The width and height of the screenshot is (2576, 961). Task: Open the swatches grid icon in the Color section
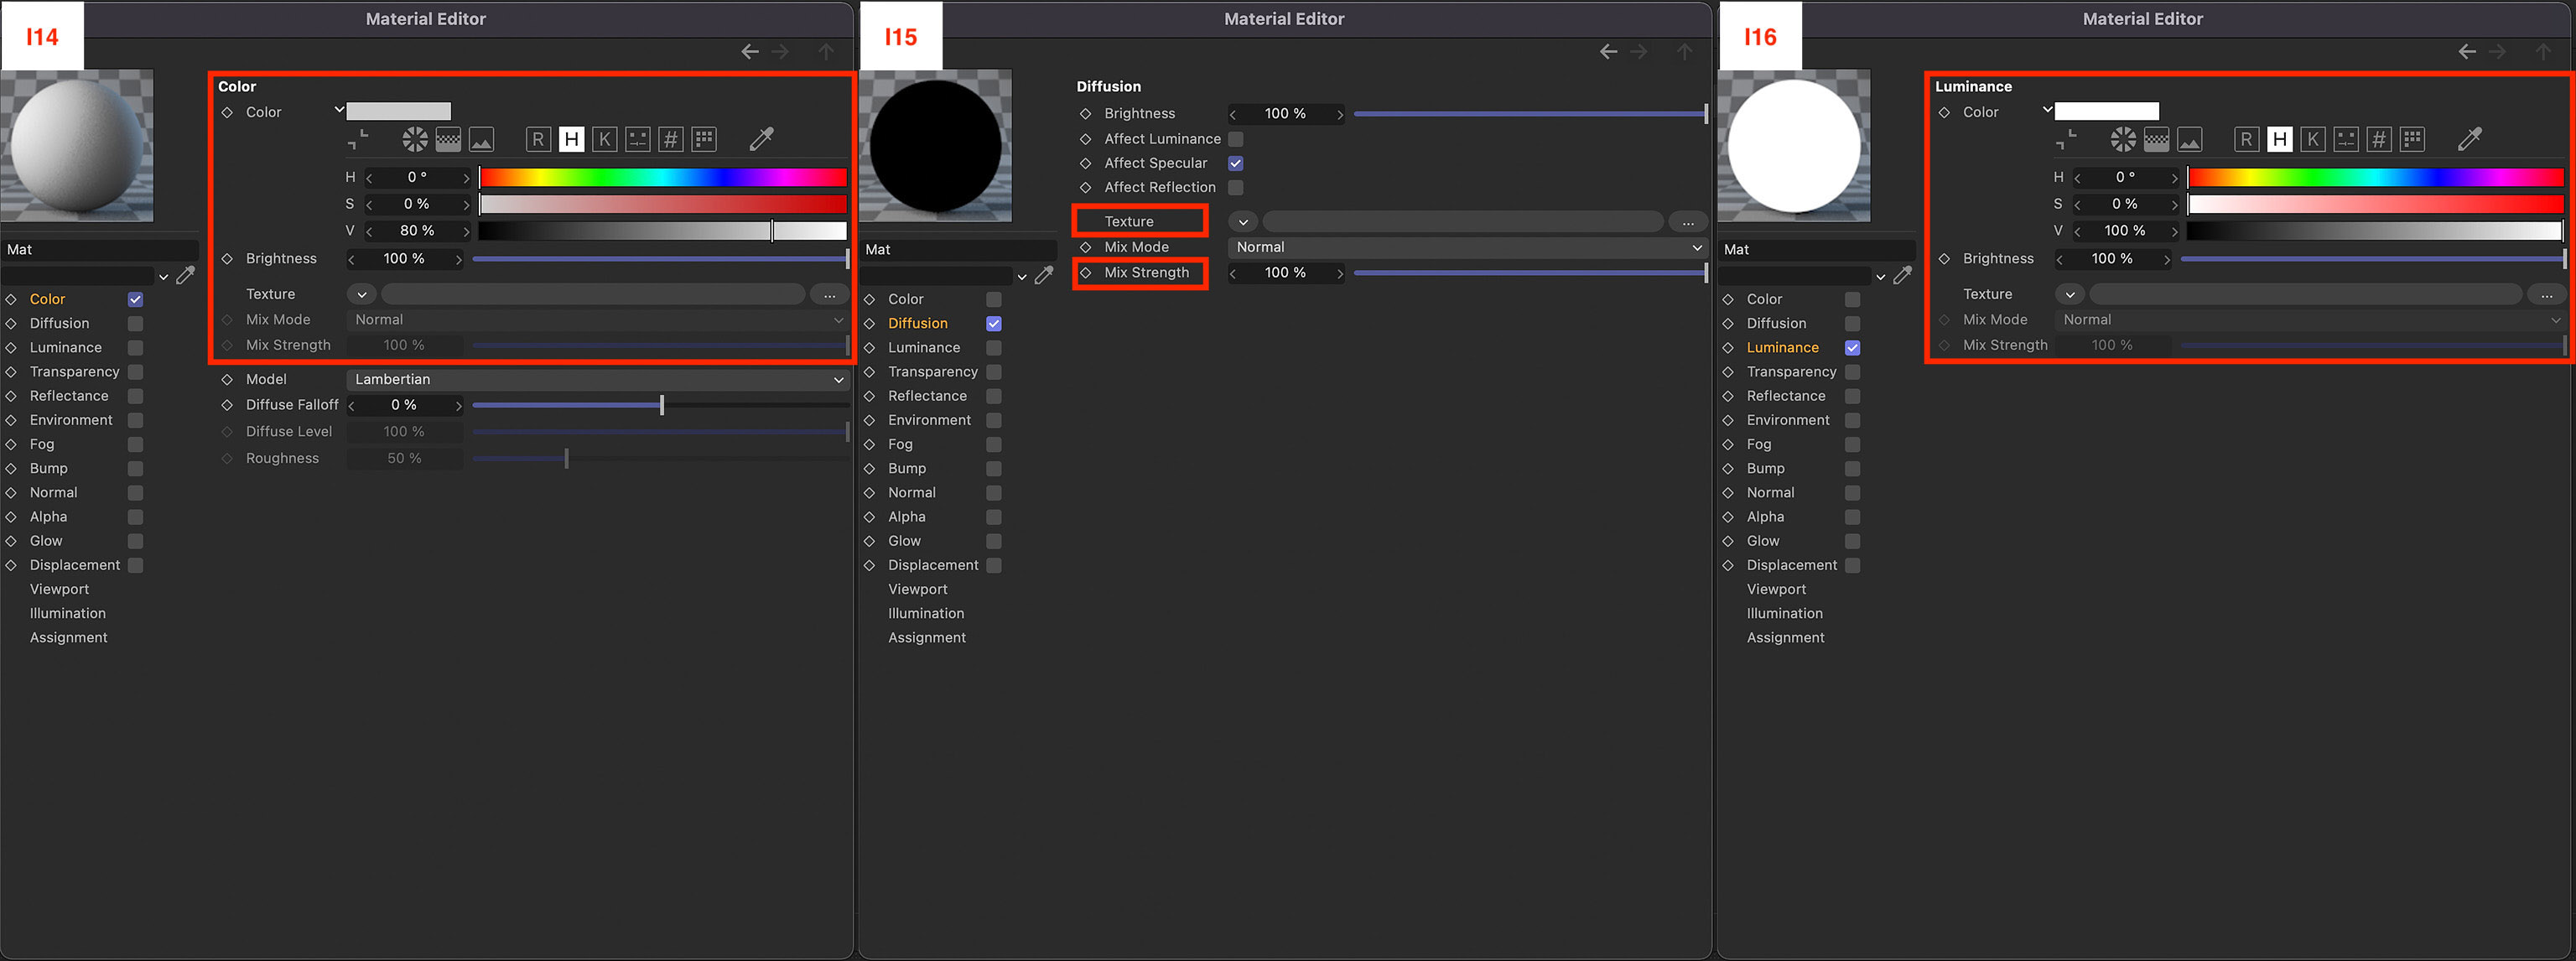[x=704, y=139]
